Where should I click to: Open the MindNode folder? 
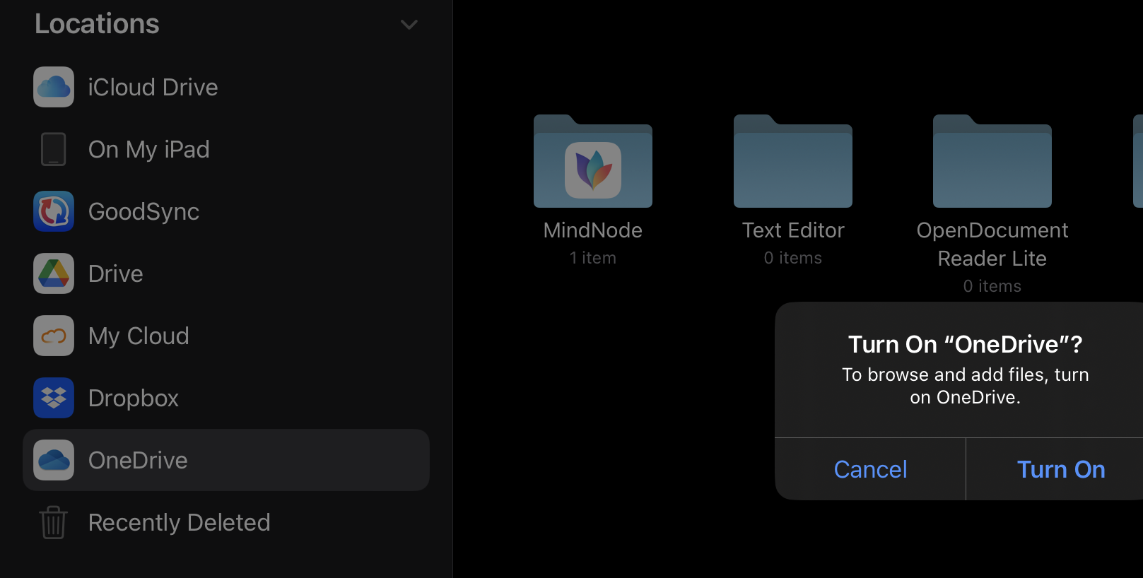pos(593,161)
